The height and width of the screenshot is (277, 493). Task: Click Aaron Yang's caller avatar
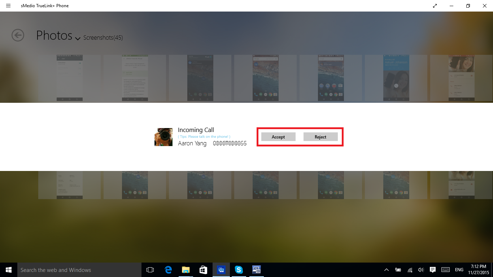coord(163,137)
